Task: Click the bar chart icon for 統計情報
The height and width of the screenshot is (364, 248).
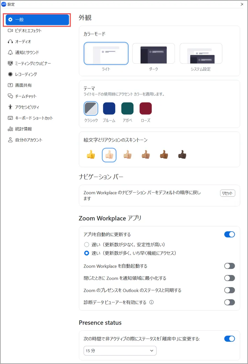Action: [x=10, y=129]
